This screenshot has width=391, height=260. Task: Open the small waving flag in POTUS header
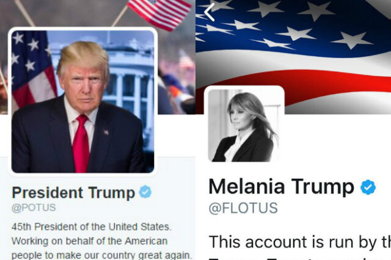159,13
